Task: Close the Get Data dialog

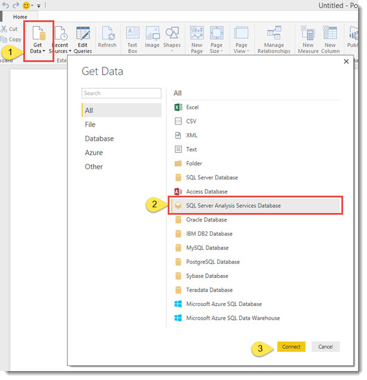Action: (x=346, y=61)
